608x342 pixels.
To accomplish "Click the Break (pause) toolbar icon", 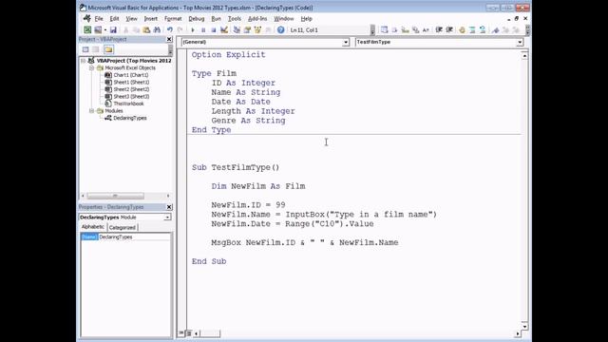I will (x=203, y=29).
